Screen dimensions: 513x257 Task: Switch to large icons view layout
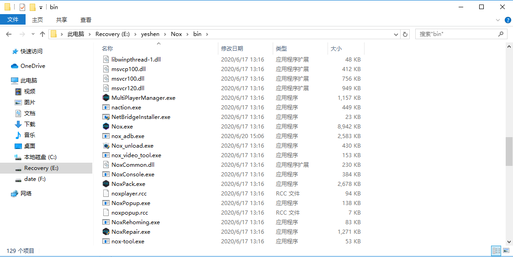506,251
